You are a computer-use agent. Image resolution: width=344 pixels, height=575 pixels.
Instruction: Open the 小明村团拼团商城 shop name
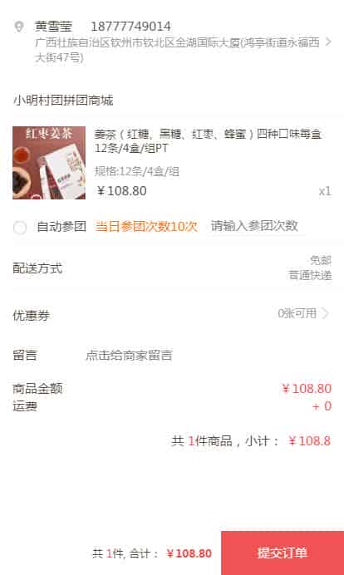click(x=63, y=100)
